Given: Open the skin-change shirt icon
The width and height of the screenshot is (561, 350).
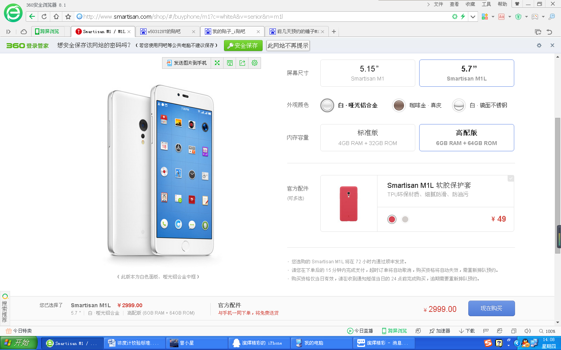Looking at the screenshot, I should [517, 4].
